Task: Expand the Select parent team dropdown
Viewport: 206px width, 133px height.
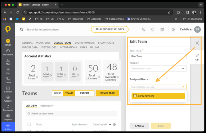Action: coord(158,68)
